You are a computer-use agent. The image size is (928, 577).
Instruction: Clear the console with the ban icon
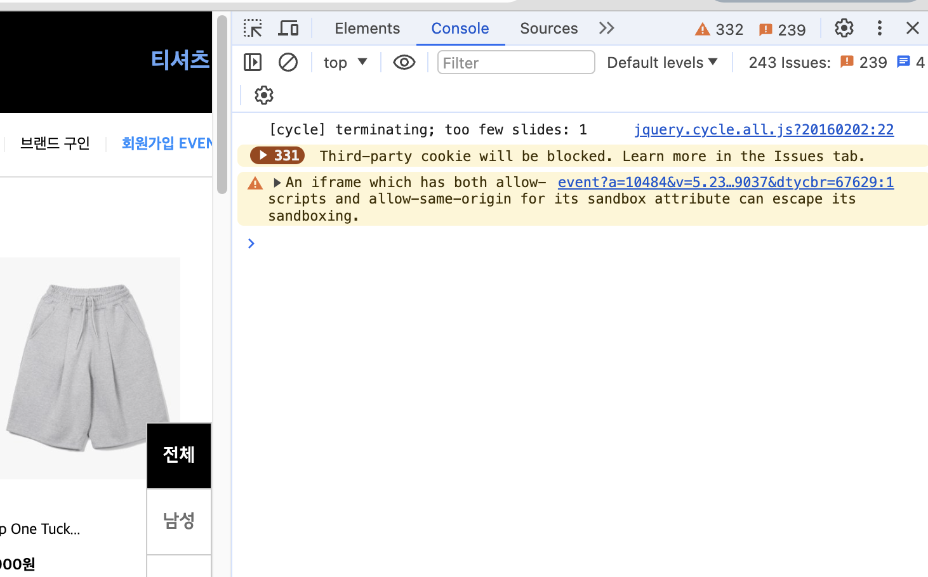(288, 62)
